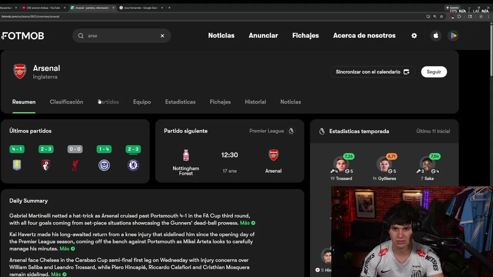Switch to the Equipo tab
The image size is (493, 277).
point(142,102)
